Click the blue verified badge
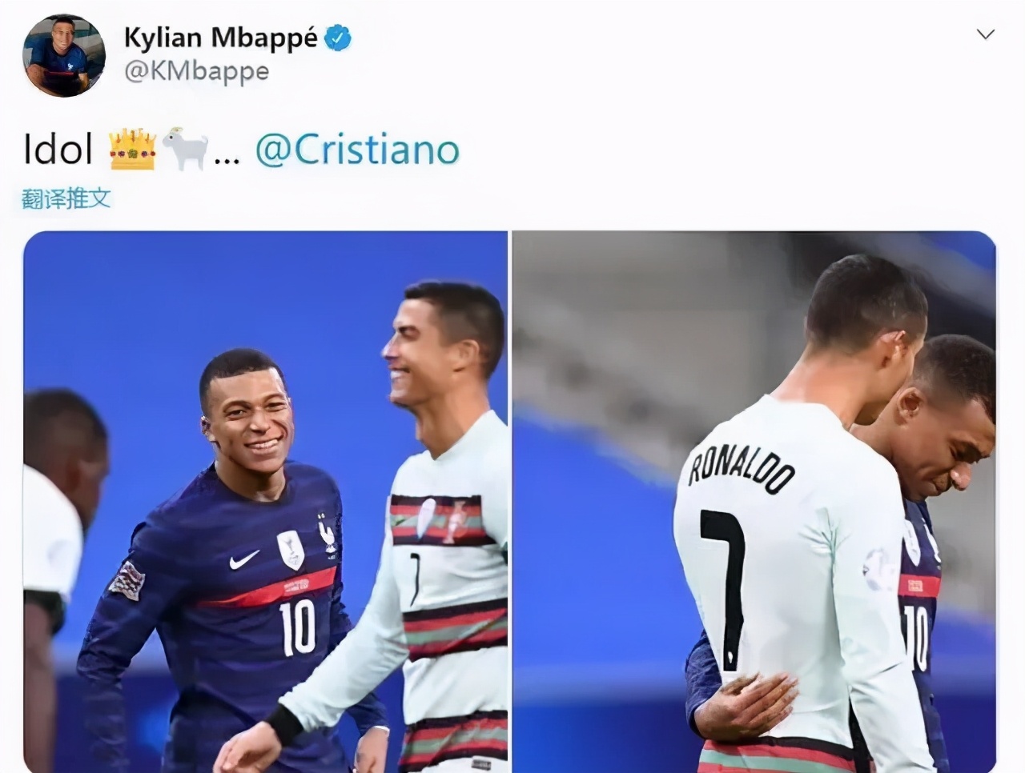The width and height of the screenshot is (1025, 773). 337,38
